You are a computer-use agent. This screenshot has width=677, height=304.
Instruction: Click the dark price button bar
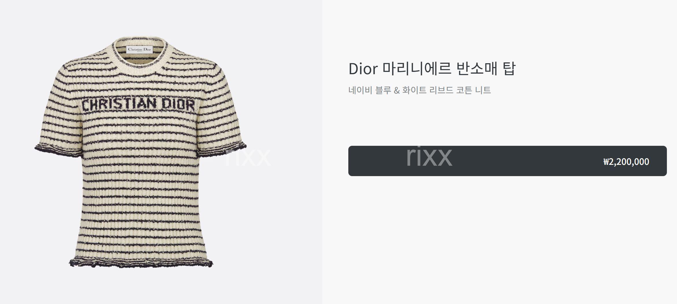click(507, 161)
